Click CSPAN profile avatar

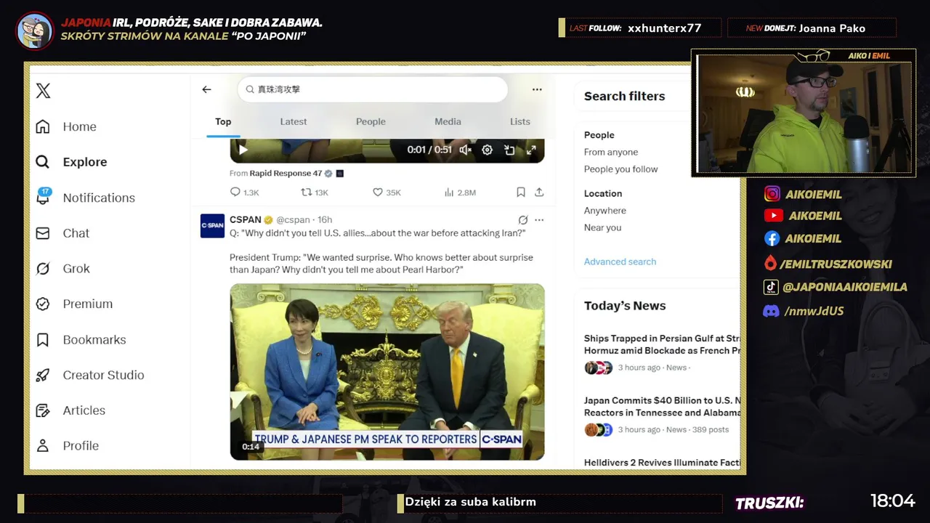[212, 226]
